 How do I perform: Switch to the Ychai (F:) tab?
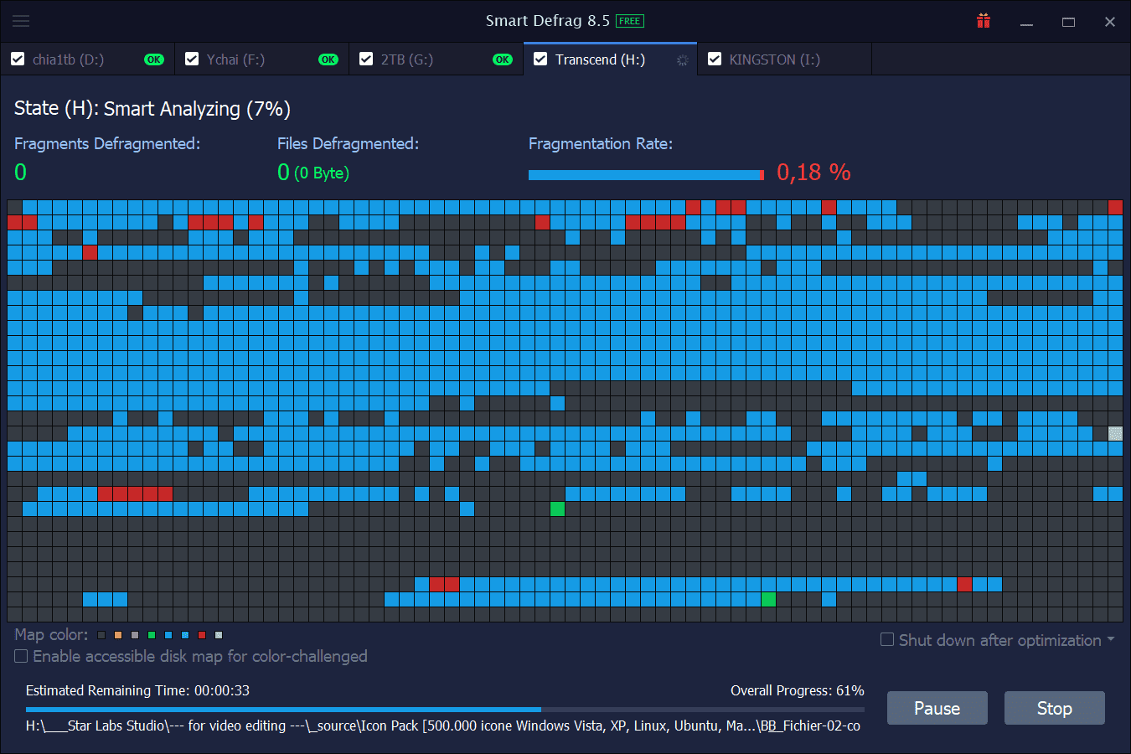point(261,59)
